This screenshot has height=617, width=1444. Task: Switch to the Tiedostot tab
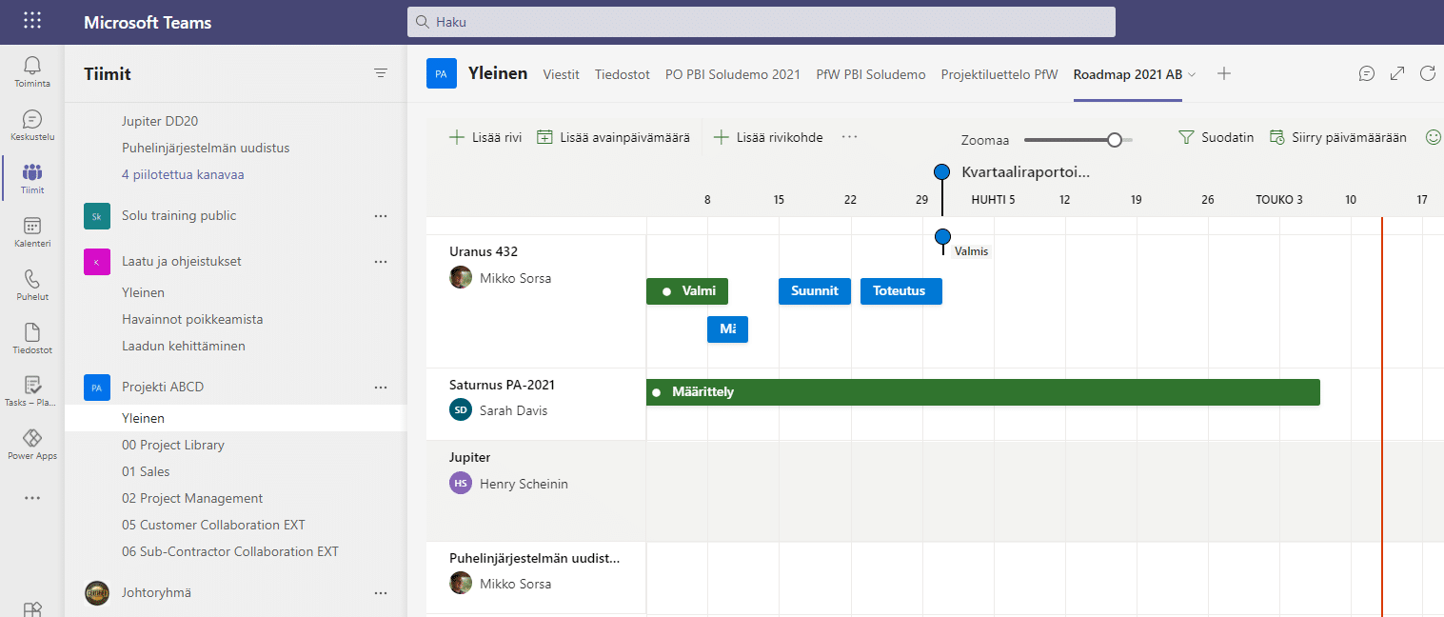click(622, 74)
